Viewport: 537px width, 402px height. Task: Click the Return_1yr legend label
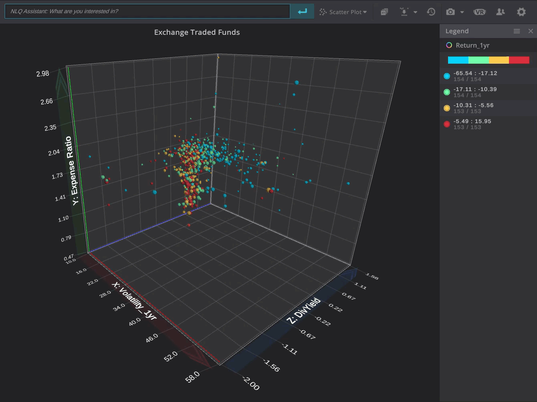[x=472, y=45]
